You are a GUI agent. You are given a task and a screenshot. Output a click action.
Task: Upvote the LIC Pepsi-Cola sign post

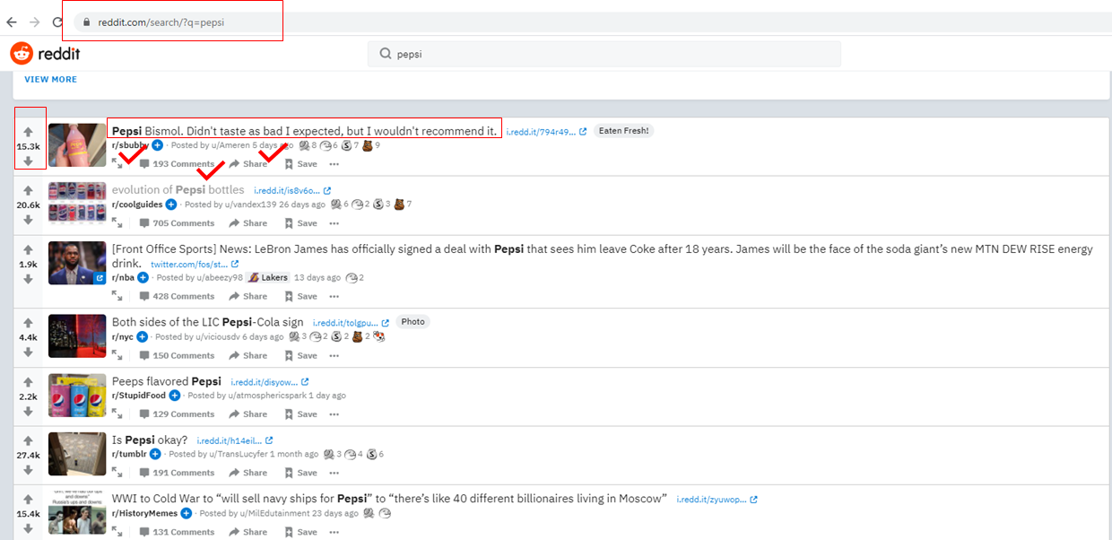click(x=28, y=323)
